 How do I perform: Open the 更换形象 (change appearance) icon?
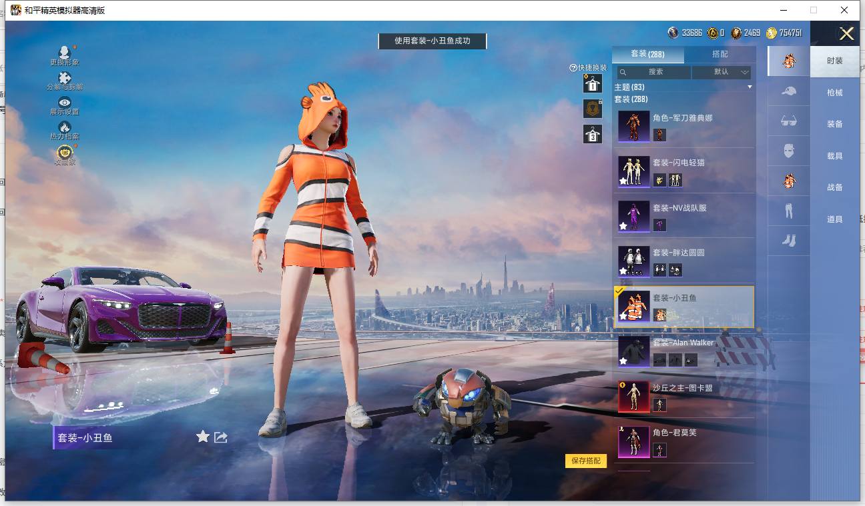click(64, 52)
